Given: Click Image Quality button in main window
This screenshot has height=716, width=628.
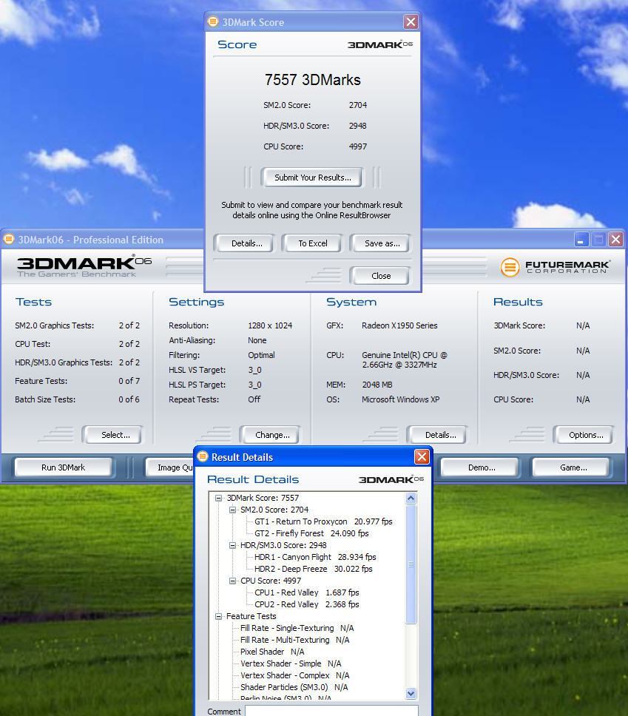Looking at the screenshot, I should tap(170, 467).
